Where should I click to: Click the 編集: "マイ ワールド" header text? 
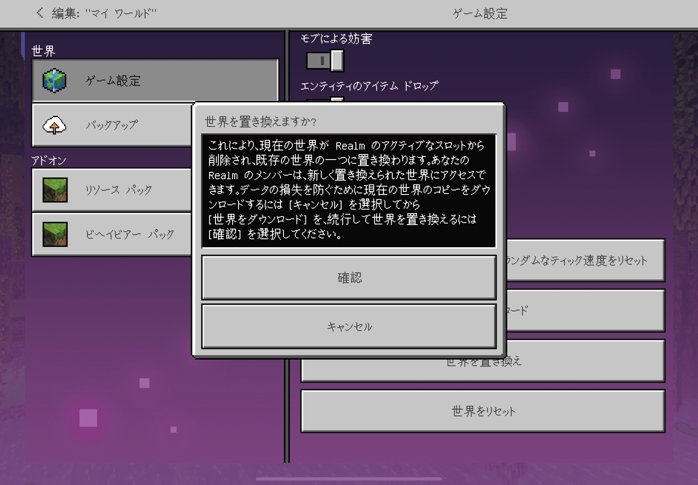(104, 14)
